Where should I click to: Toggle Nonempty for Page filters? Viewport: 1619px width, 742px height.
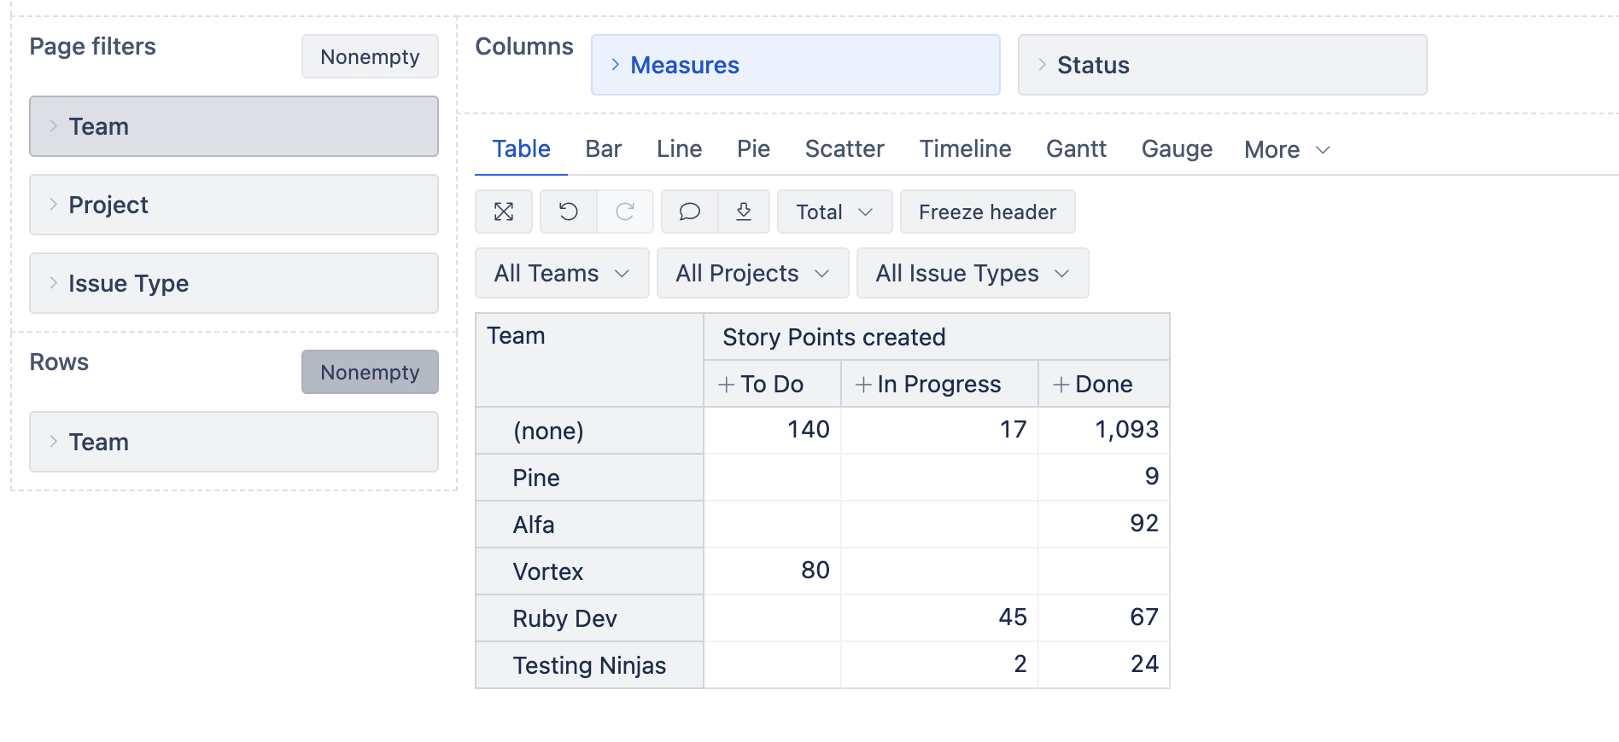(370, 56)
